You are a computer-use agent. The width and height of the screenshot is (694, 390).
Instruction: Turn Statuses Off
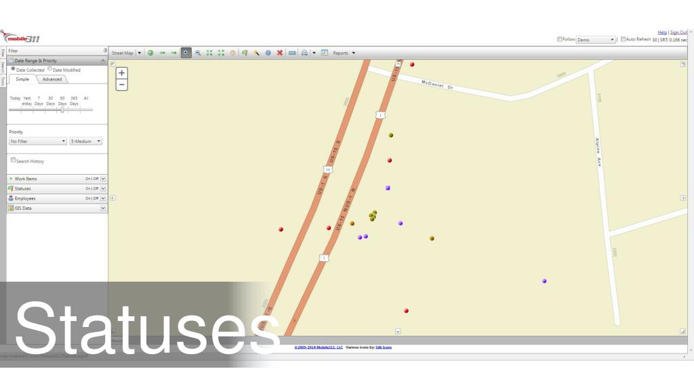pos(96,189)
